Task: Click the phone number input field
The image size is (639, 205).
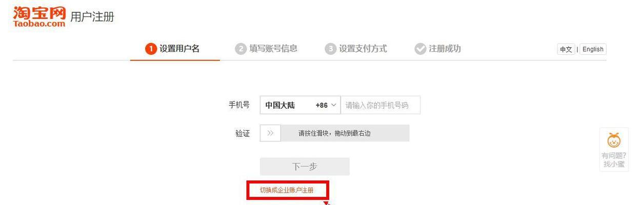Action: pyautogui.click(x=380, y=105)
